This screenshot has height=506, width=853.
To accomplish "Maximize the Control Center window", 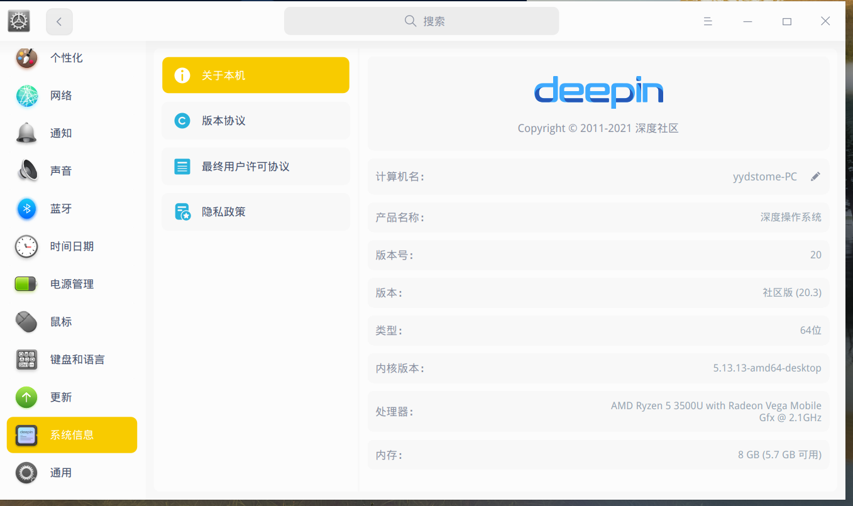I will [786, 21].
